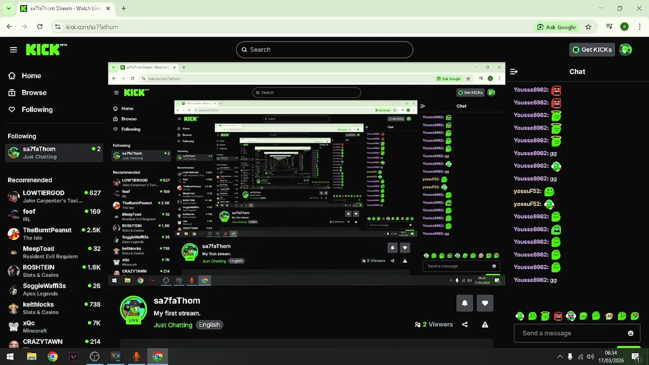Open volume control in system tray
Image resolution: width=649 pixels, height=365 pixels.
tap(591, 357)
